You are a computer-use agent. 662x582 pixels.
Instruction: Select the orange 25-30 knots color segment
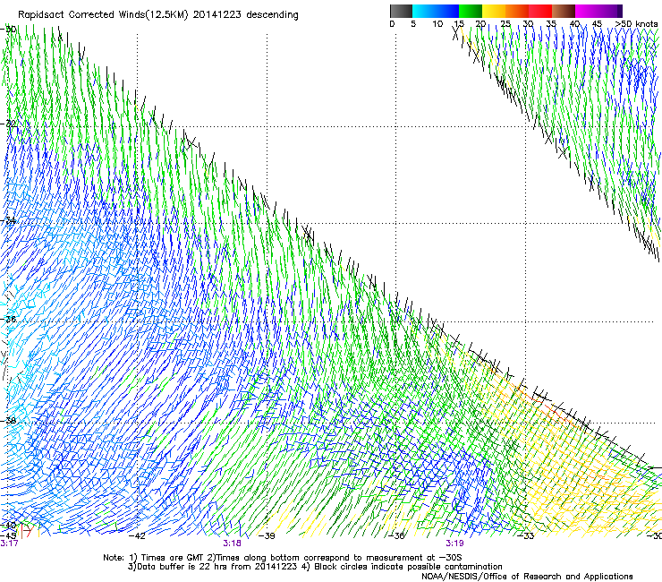click(x=517, y=11)
